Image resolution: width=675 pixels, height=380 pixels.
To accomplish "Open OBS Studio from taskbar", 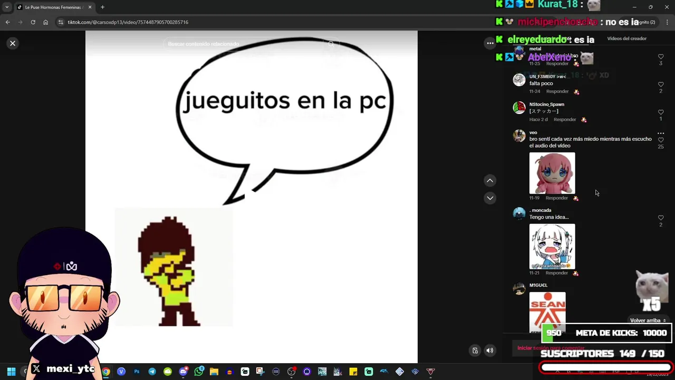I will (291, 372).
